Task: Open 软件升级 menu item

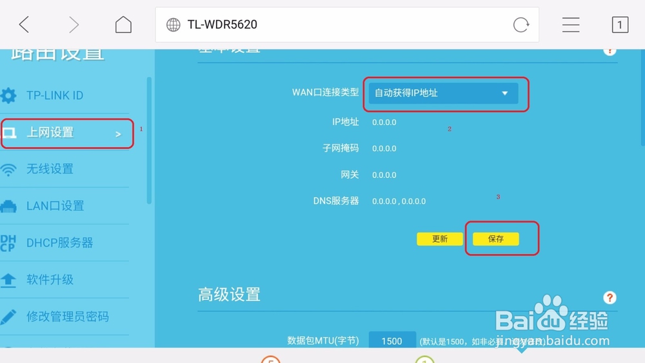Action: pos(64,280)
